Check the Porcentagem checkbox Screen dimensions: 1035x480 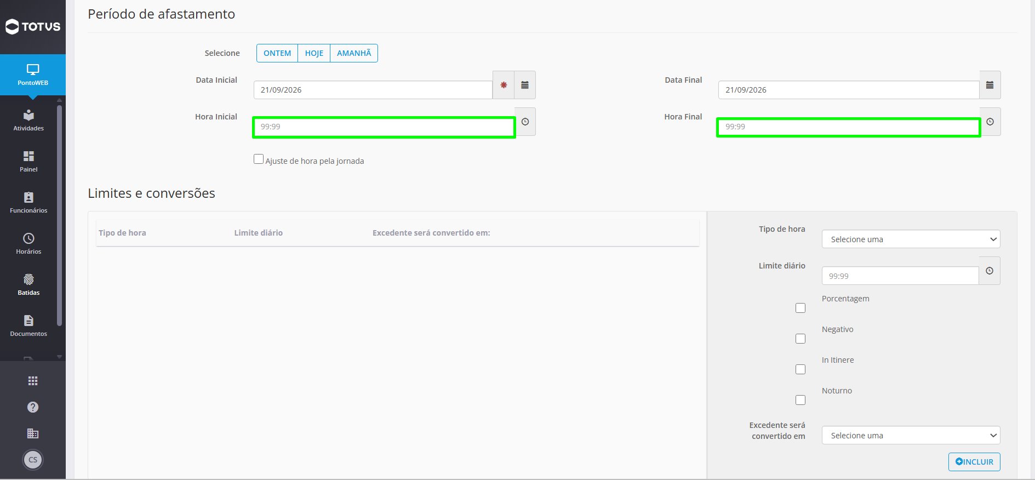click(x=800, y=308)
